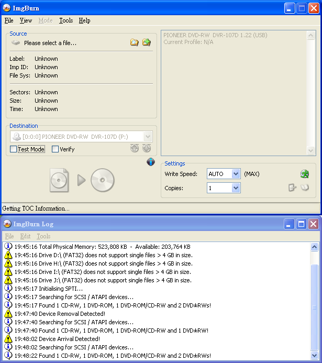Open the Copies dropdown
Viewport: 322px width, 363px height.
click(236, 188)
